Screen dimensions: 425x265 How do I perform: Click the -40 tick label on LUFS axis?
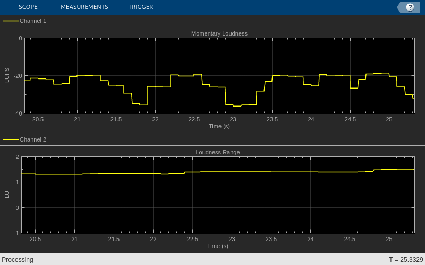(18, 113)
